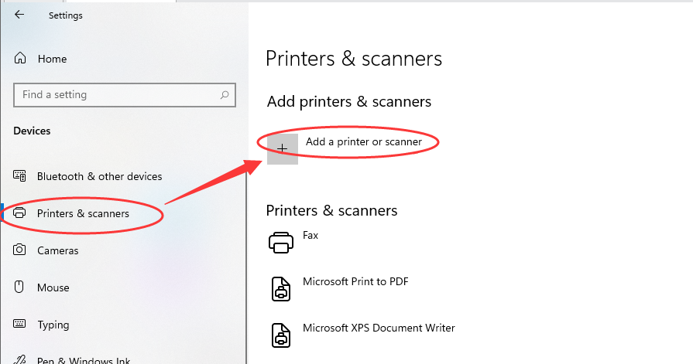Image resolution: width=693 pixels, height=364 pixels.
Task: Go to the Cameras settings page
Action: tap(57, 250)
